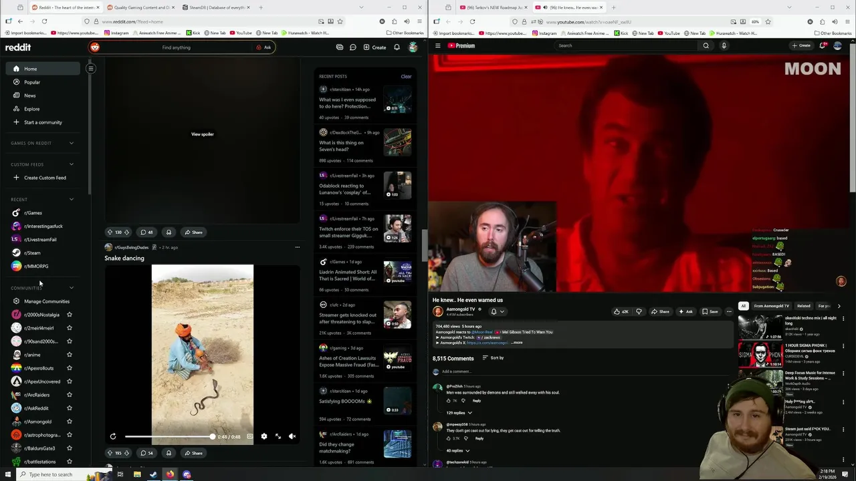Open comments on the post with 48 comments
856x481 pixels.
coord(146,232)
